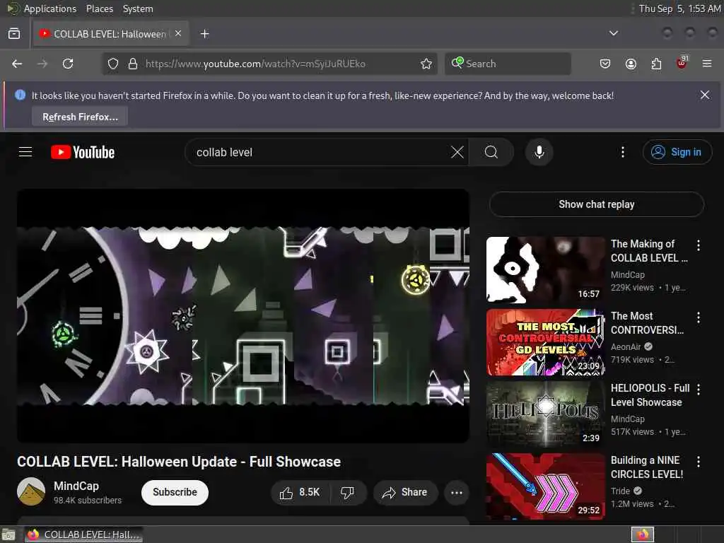Viewport: 724px width, 543px height.
Task: Like the video with thumbs up
Action: tap(300, 492)
